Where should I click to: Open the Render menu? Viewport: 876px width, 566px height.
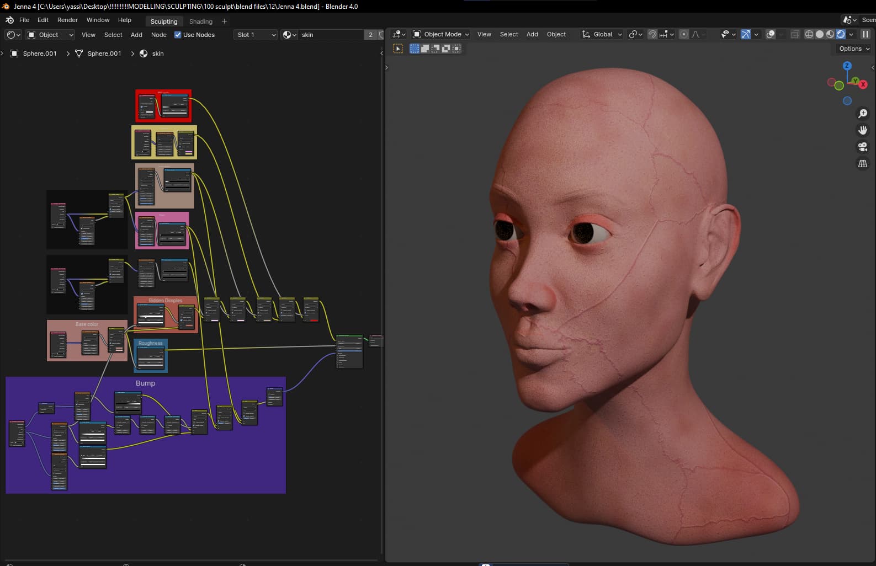click(67, 20)
